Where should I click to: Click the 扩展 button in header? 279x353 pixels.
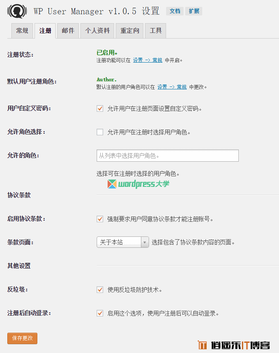[194, 11]
